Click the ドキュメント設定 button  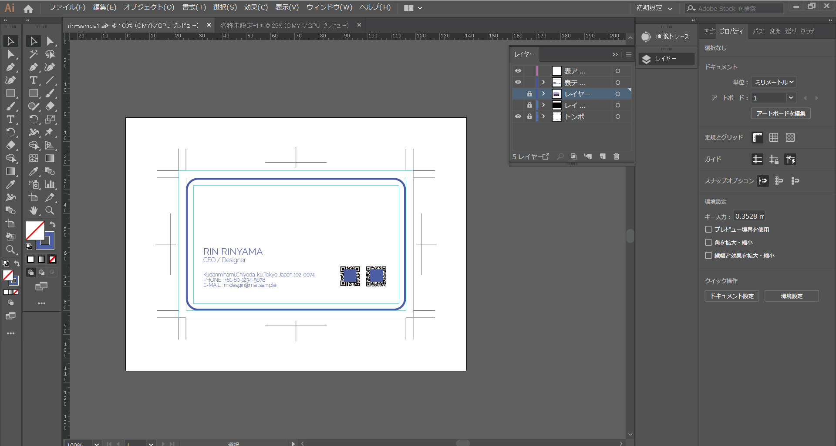pos(732,296)
